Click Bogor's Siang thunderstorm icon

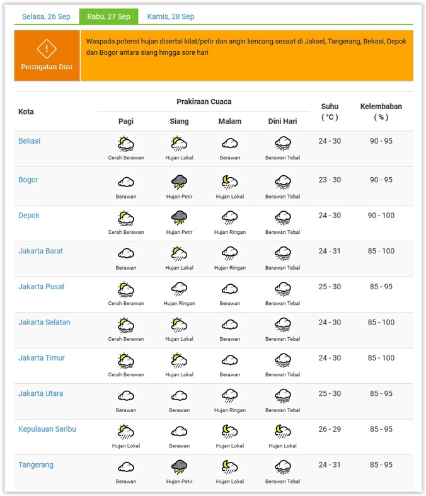tap(179, 183)
